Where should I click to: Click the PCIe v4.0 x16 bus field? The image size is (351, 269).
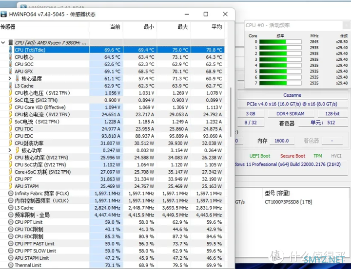click(292, 104)
